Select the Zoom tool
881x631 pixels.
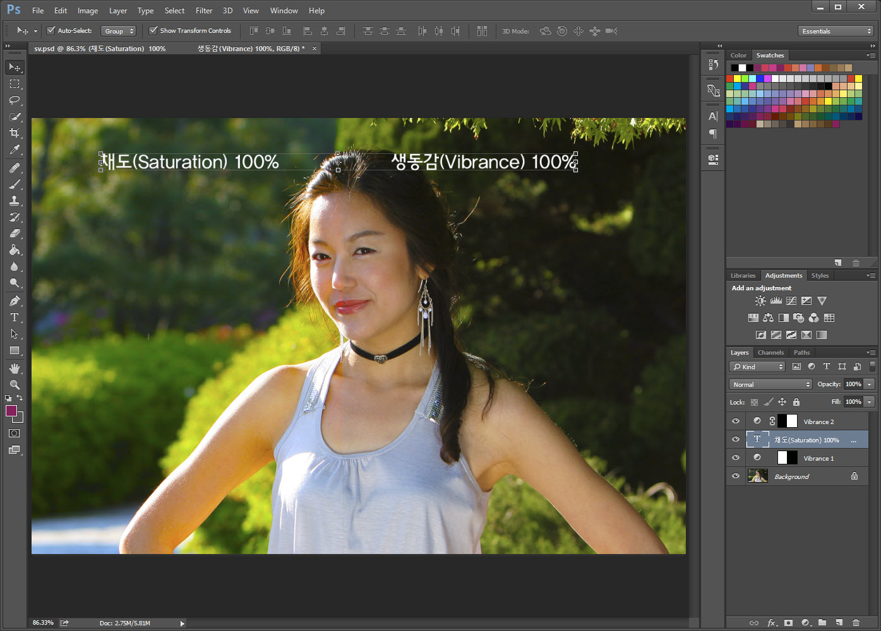[15, 385]
